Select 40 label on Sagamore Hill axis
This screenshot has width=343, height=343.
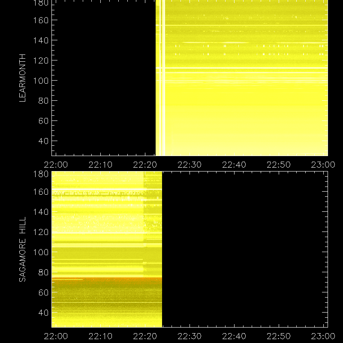pos(43,313)
